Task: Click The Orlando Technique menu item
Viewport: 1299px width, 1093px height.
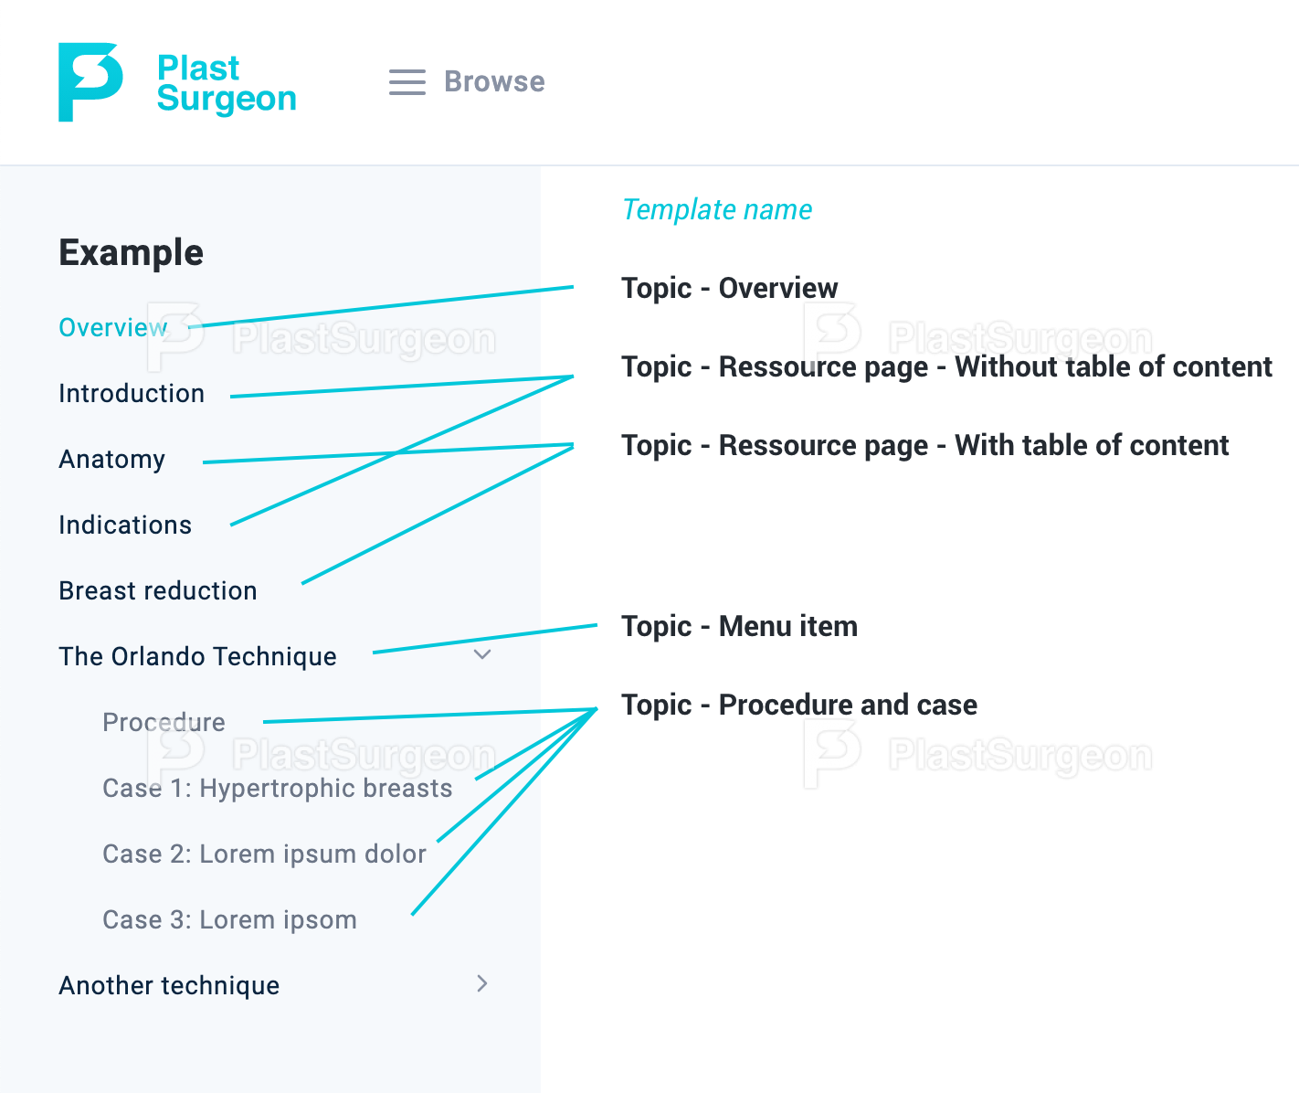Action: 197,656
